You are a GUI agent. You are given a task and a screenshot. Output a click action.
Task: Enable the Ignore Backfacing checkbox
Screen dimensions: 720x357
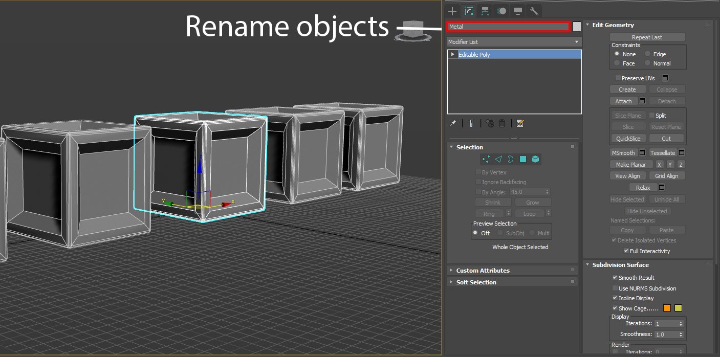(478, 182)
